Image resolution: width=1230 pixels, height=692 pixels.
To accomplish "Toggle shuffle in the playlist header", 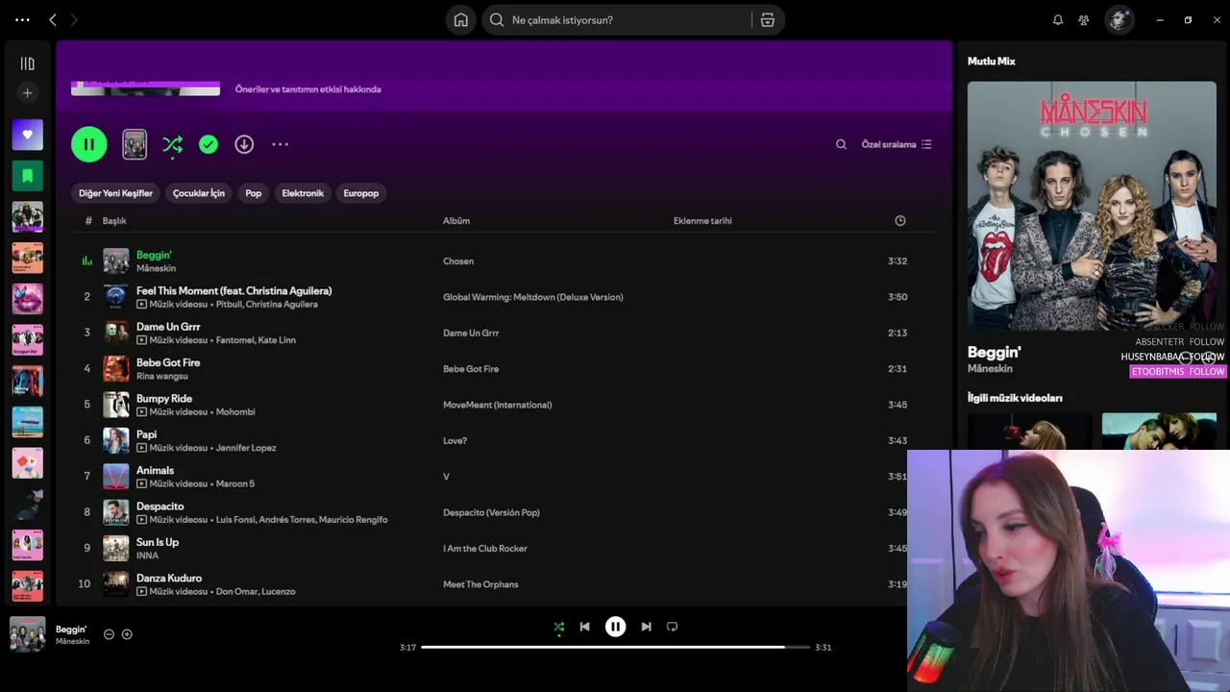I will coord(172,144).
